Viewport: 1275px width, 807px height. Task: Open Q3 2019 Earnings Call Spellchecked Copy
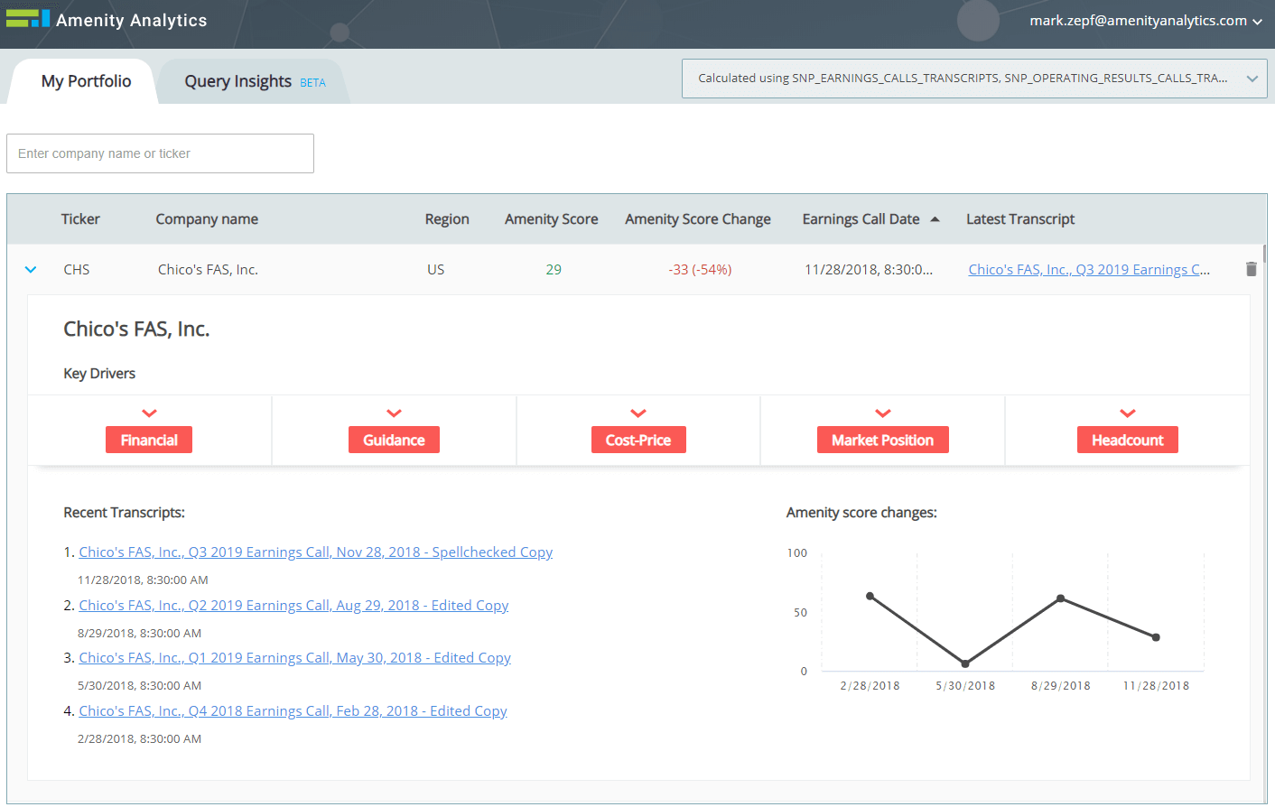tap(315, 552)
